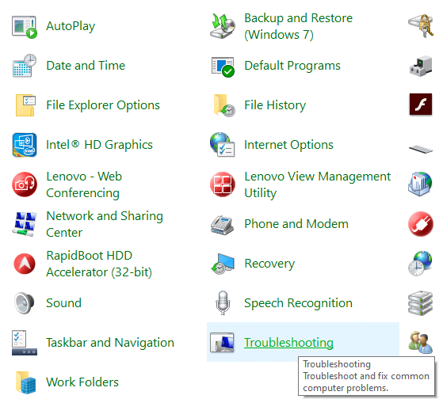Open the User Accounts two-people icon
Screen dimensions: 439x399
[421, 343]
